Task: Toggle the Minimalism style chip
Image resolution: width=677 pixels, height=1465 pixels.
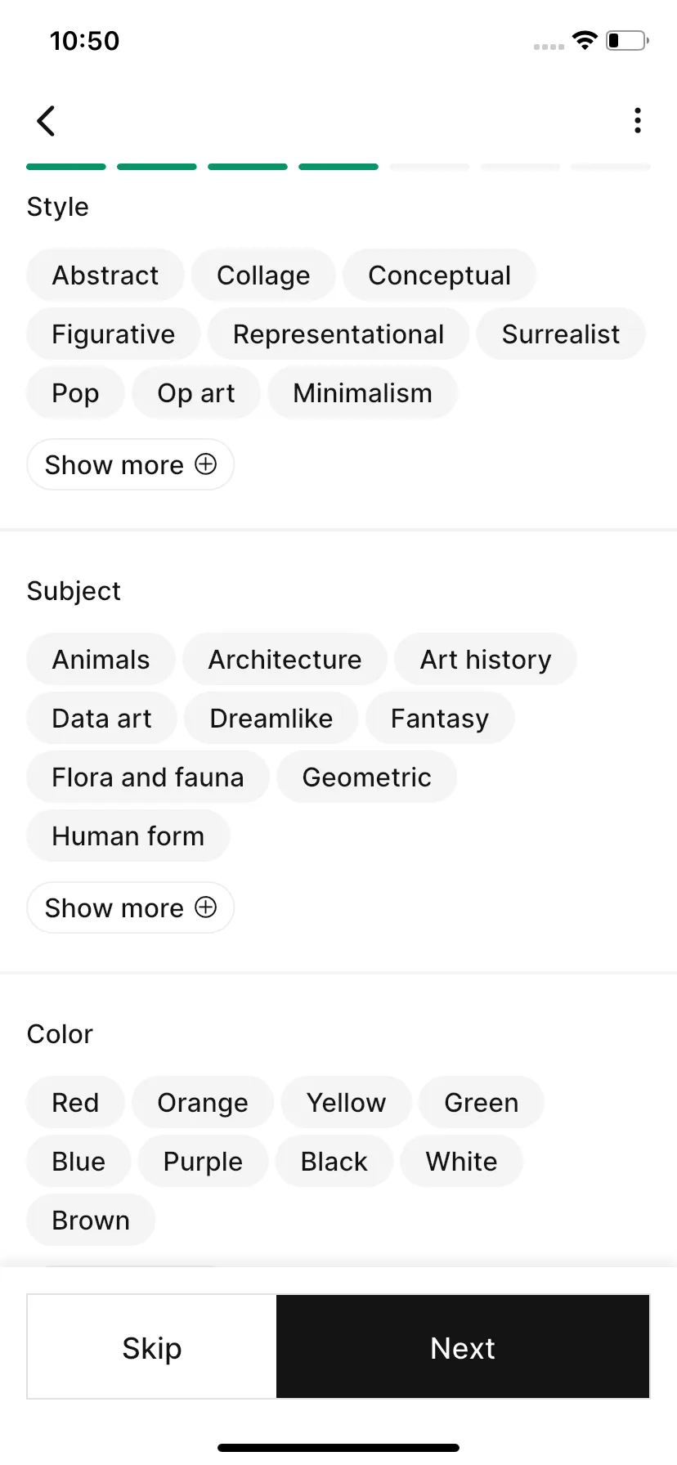Action: click(362, 393)
